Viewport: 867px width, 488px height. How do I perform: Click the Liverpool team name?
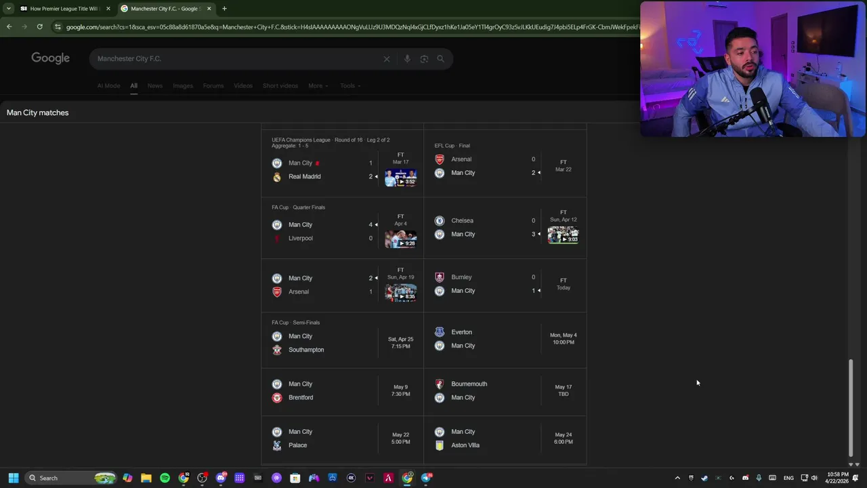pos(301,238)
